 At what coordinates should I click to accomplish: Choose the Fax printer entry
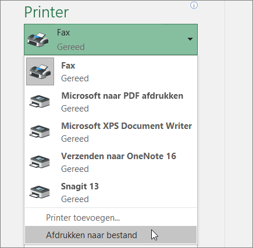pyautogui.click(x=111, y=71)
